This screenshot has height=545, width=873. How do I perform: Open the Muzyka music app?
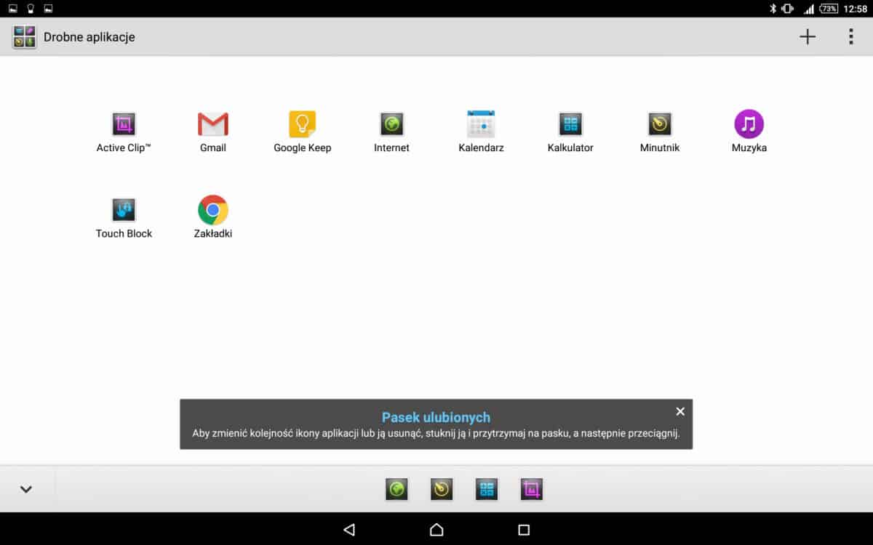coord(749,125)
